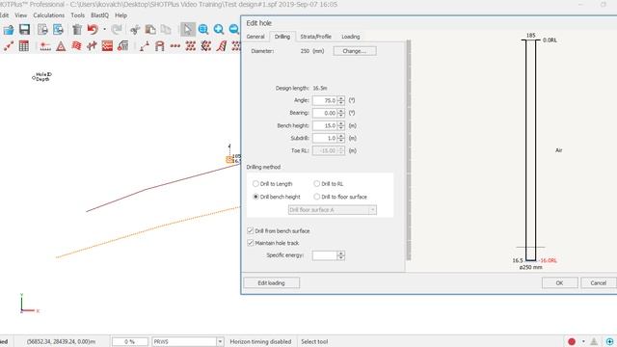
Task: Open the View menu
Action: (x=21, y=15)
